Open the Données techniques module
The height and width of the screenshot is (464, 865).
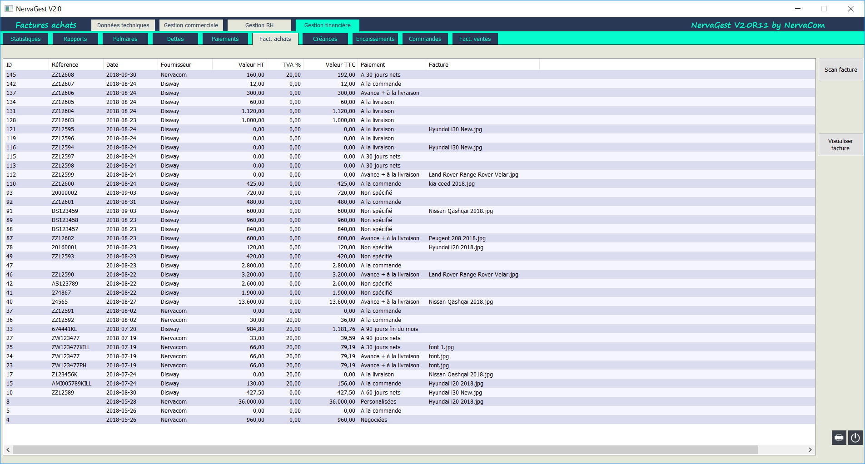(123, 25)
